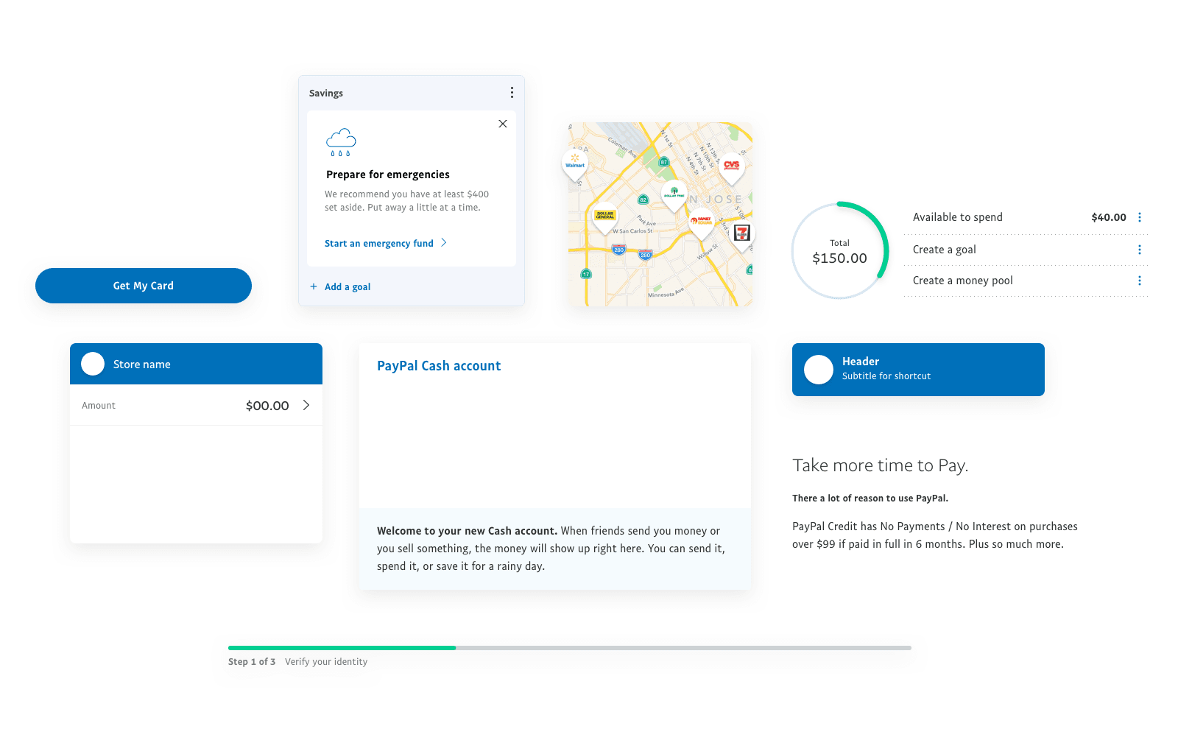Click the Dollar Tree map marker
The image size is (1178, 754).
tap(674, 194)
